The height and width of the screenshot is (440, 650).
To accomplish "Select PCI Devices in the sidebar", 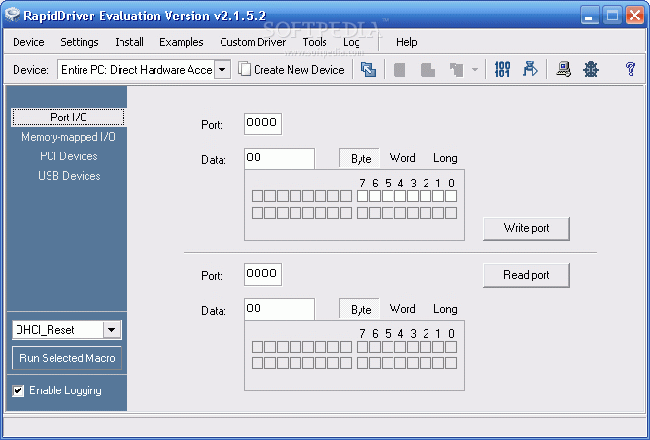I will click(68, 156).
